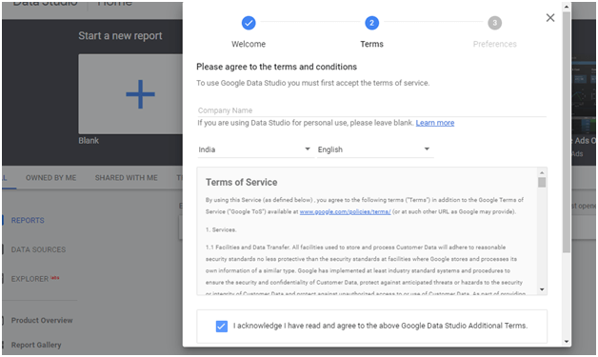
Task: Click the blue plus icon for a blank report
Action: pos(140,94)
